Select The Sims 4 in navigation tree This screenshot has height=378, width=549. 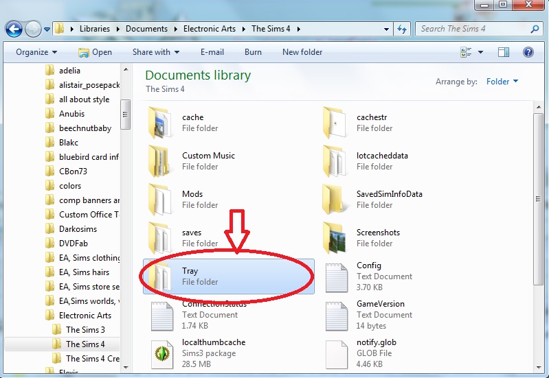pos(85,344)
